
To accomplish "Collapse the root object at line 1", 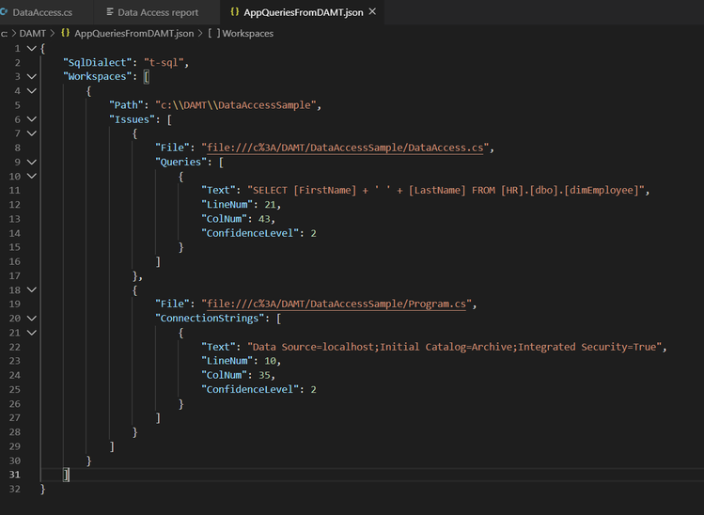I will click(32, 48).
